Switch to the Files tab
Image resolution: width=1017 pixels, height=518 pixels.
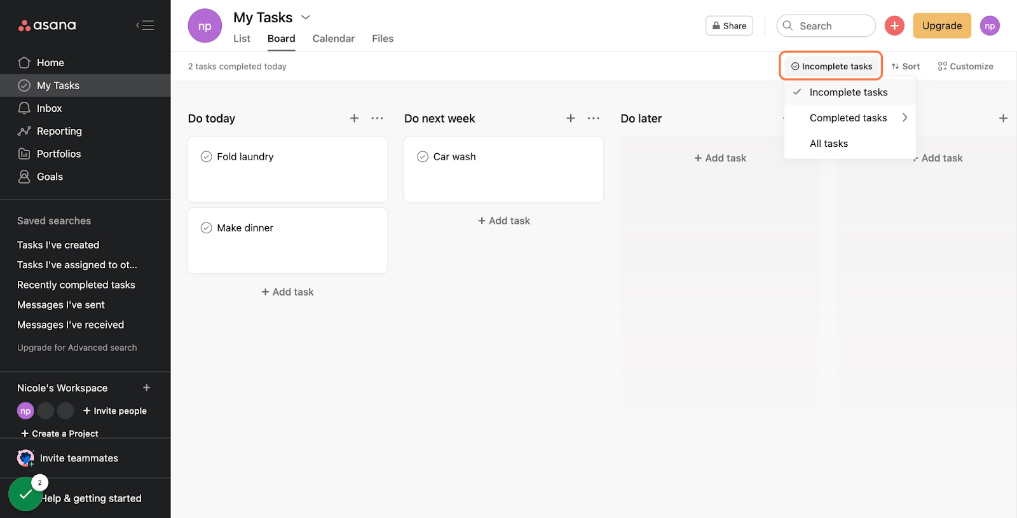click(383, 38)
